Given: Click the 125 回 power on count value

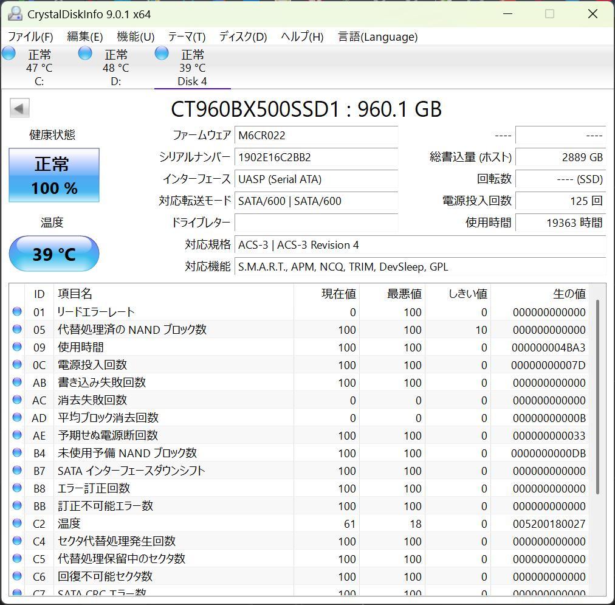Looking at the screenshot, I should pos(560,201).
